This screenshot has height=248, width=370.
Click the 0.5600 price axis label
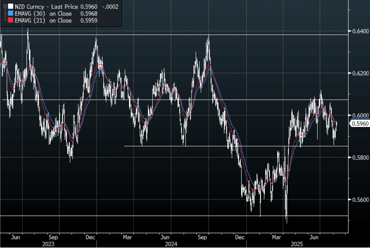click(x=359, y=200)
